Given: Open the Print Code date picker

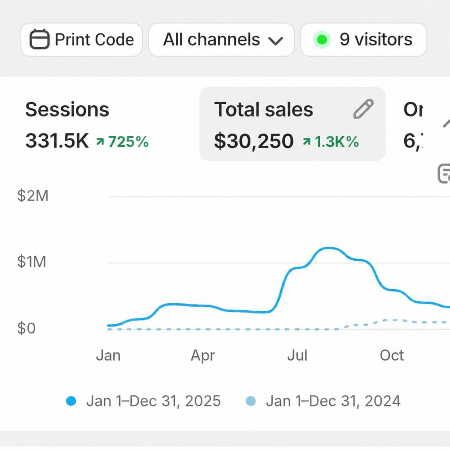Looking at the screenshot, I should 81,39.
